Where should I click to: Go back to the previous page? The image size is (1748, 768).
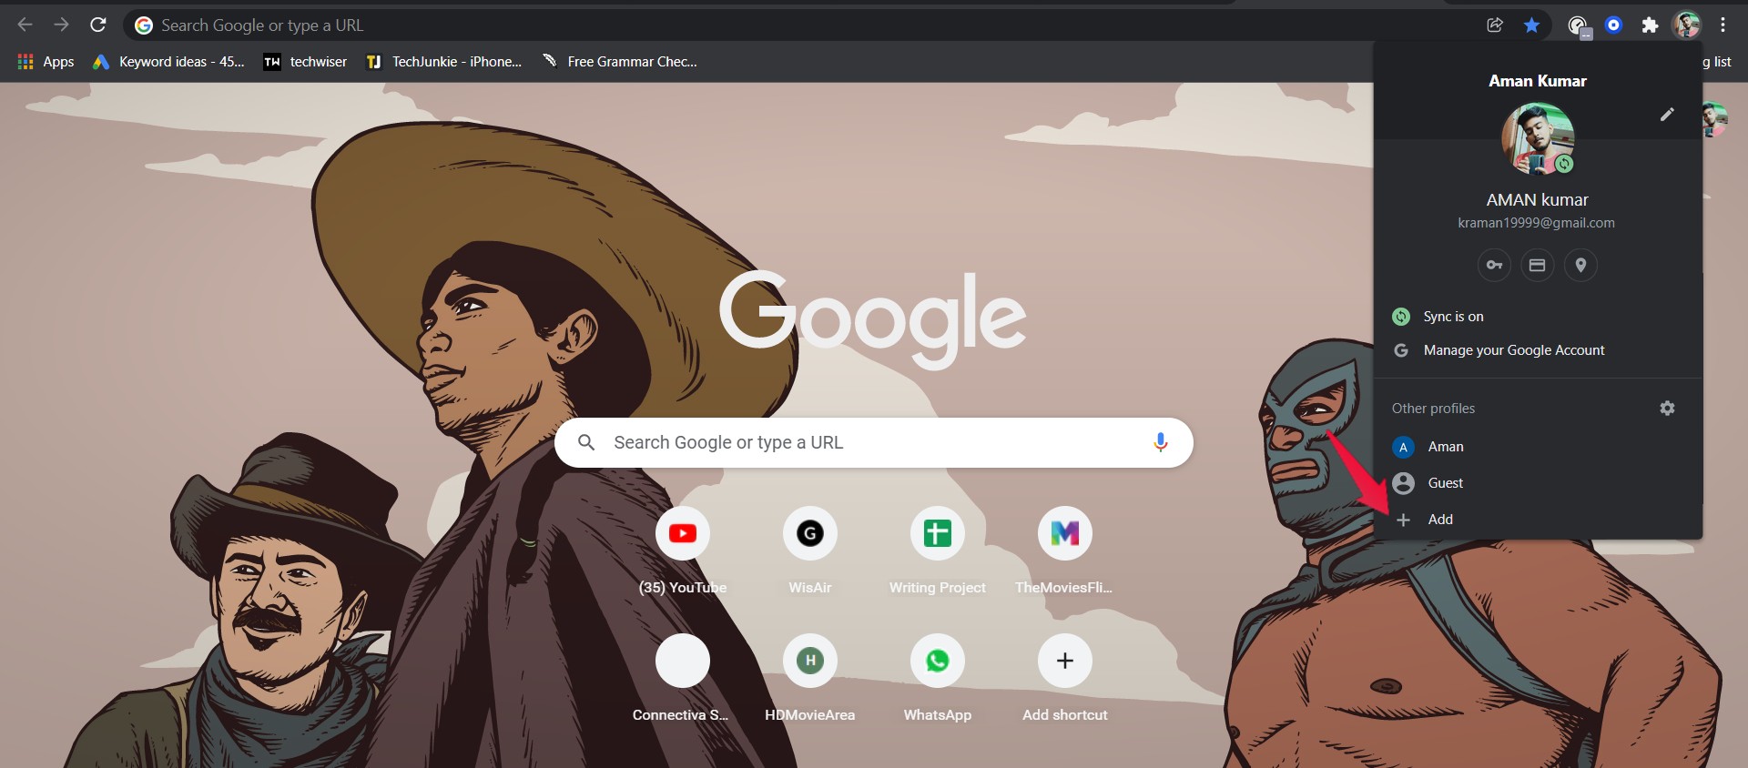pos(25,25)
